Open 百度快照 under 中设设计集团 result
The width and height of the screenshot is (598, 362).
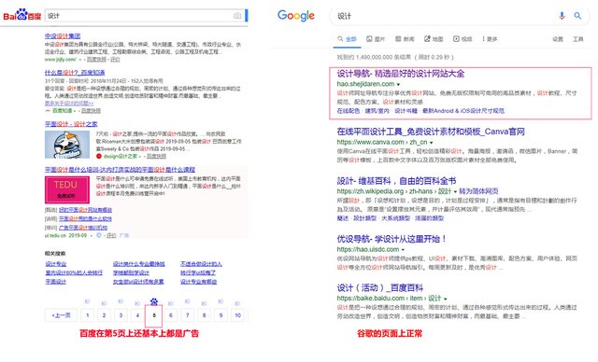pyautogui.click(x=96, y=60)
